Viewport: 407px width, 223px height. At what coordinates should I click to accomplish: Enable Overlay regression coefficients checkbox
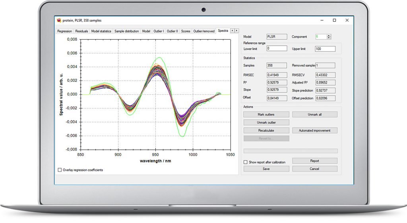pyautogui.click(x=60, y=170)
